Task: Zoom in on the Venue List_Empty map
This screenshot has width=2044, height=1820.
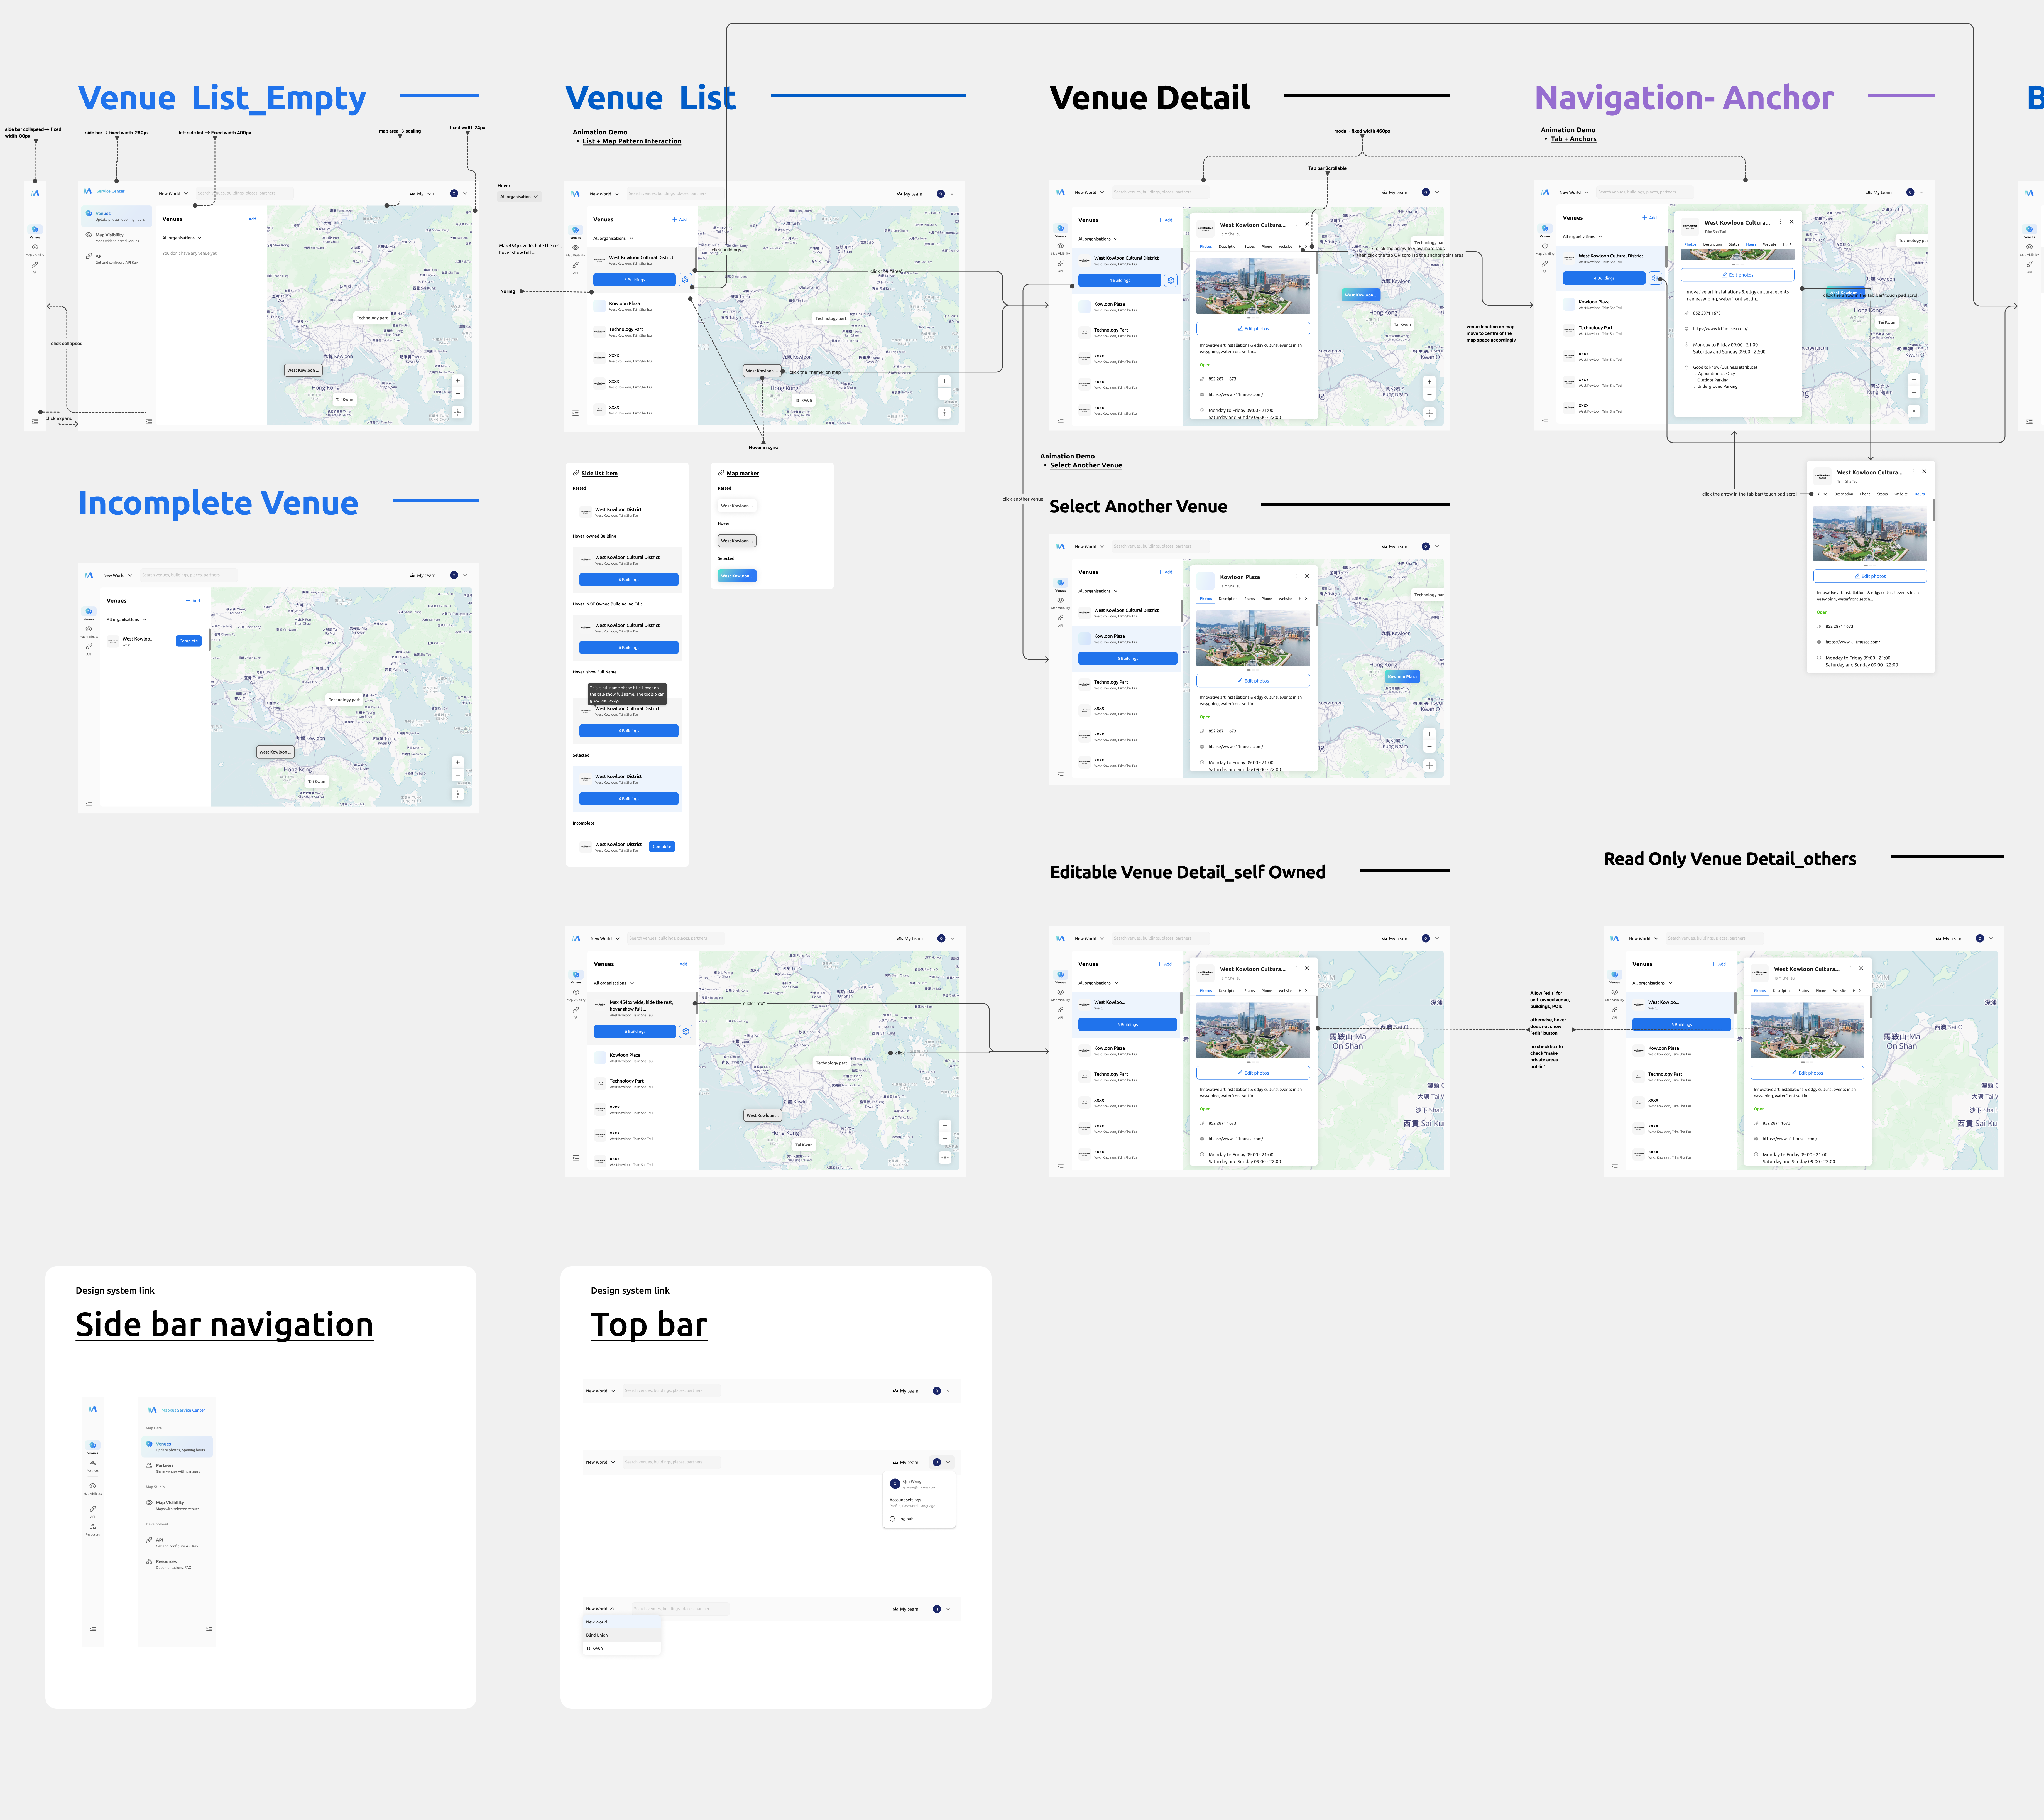Action: [458, 381]
